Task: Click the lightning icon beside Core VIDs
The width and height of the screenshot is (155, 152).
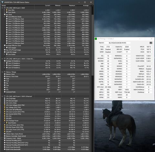Action: pyautogui.click(x=7, y=10)
